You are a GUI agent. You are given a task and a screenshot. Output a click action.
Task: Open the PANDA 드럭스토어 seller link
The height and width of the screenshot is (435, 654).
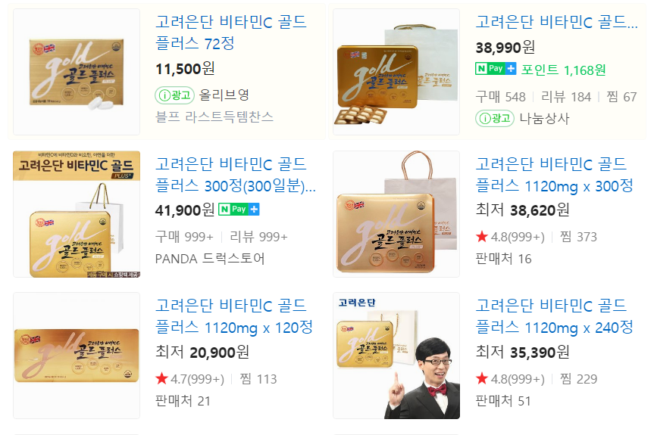pyautogui.click(x=210, y=259)
